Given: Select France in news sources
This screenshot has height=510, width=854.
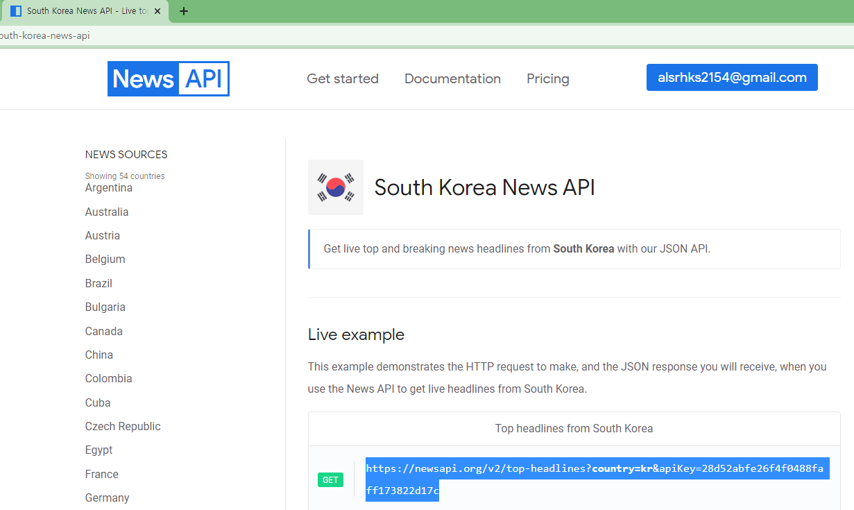Looking at the screenshot, I should pyautogui.click(x=102, y=474).
